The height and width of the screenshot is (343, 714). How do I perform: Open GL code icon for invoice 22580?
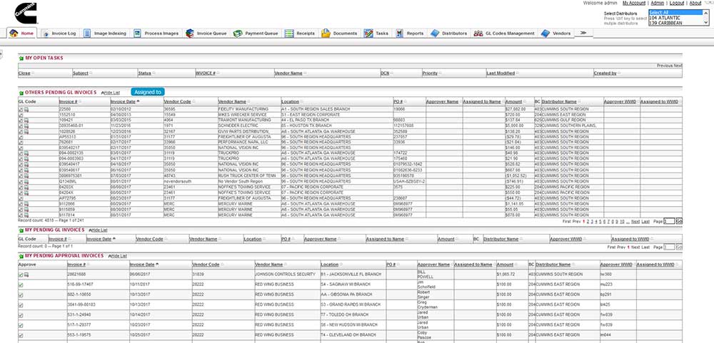[x=22, y=109]
